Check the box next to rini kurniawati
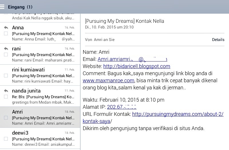Viewport: 229px width, 150px height. click(x=6, y=76)
